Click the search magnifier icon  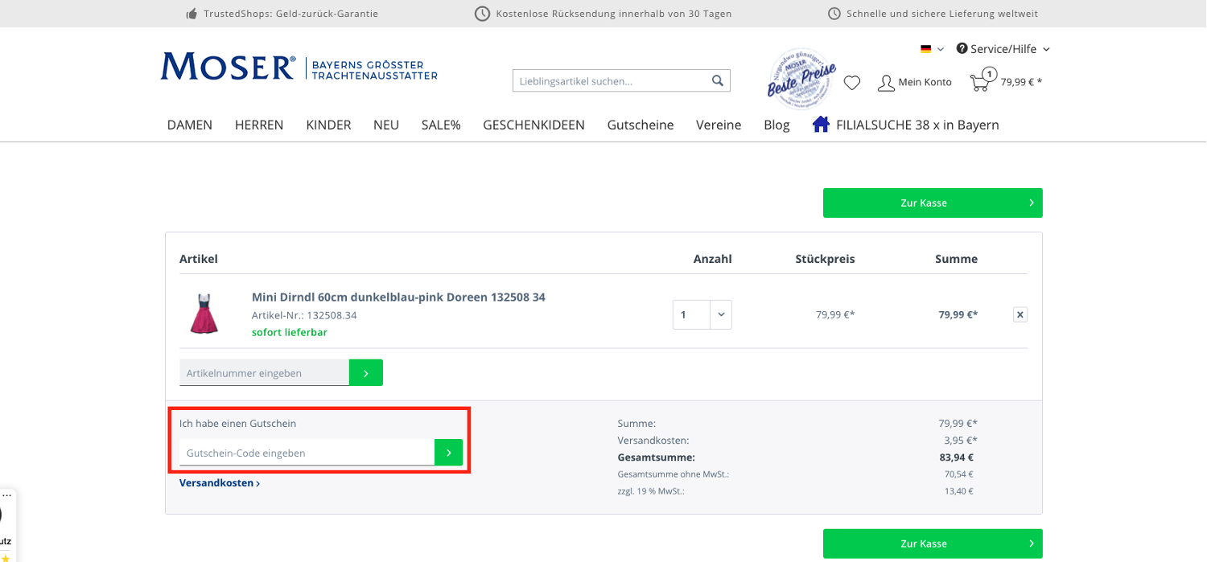pyautogui.click(x=718, y=81)
